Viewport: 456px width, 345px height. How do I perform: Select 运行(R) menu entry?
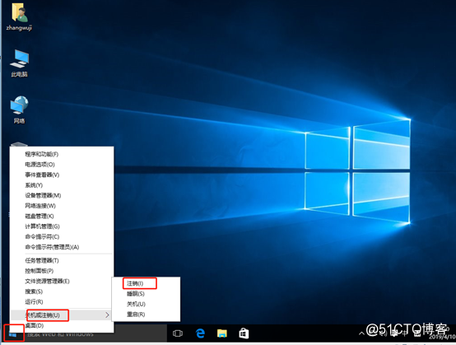62,302
